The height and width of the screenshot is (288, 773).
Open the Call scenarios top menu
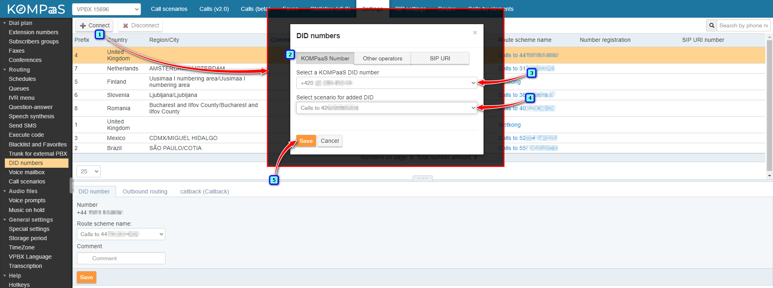pyautogui.click(x=169, y=9)
